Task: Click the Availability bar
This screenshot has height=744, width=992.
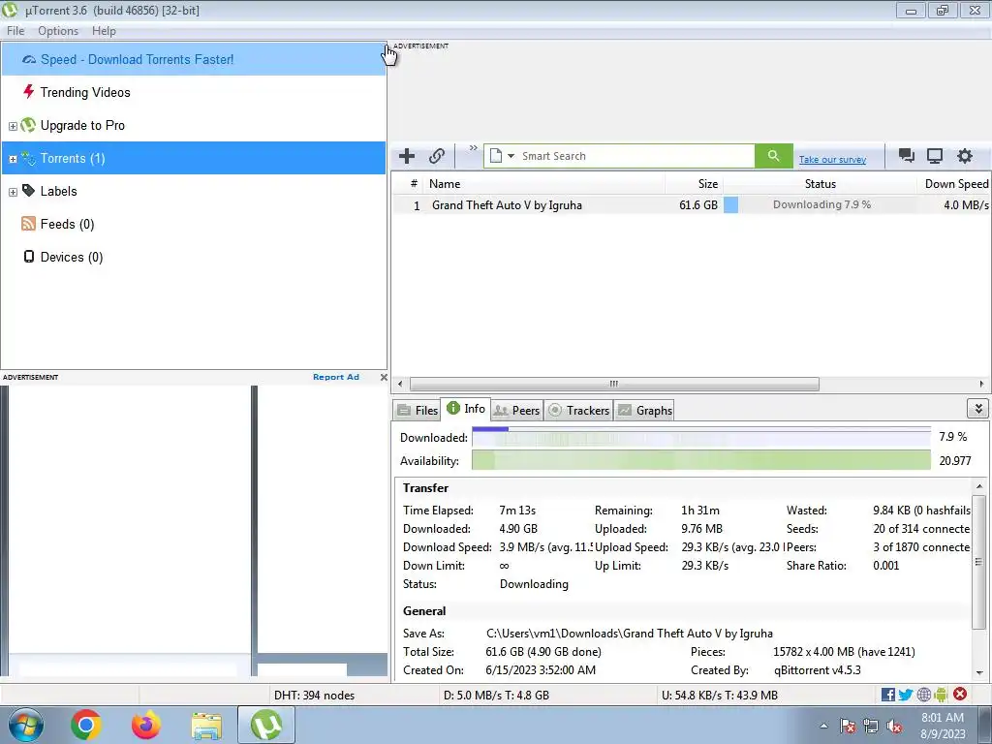Action: (701, 460)
